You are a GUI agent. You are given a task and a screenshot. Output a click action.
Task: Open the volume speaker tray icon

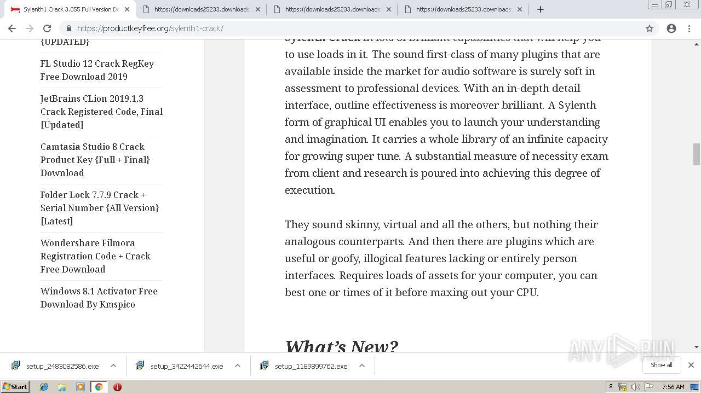point(636,387)
